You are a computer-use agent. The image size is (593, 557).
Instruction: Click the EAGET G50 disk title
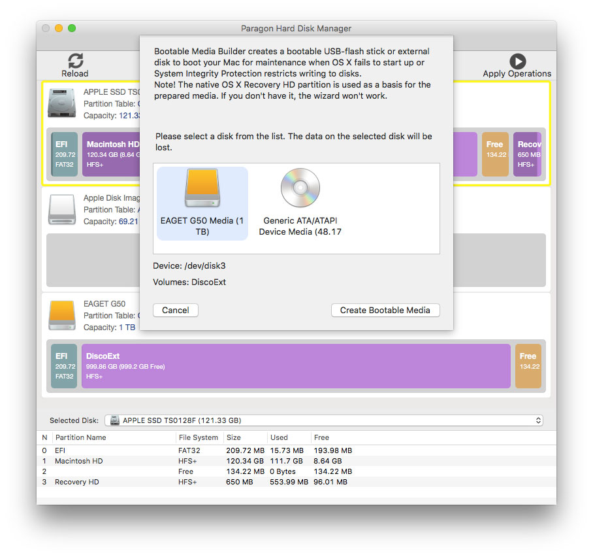(104, 304)
